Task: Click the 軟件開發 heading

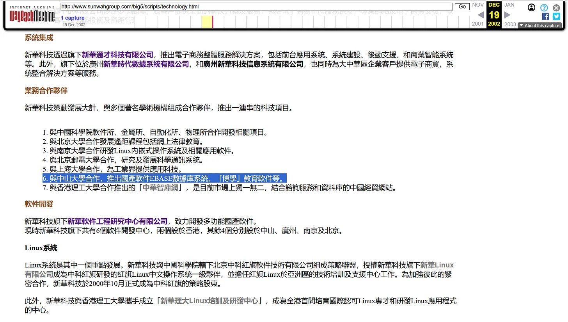Action: (x=39, y=204)
